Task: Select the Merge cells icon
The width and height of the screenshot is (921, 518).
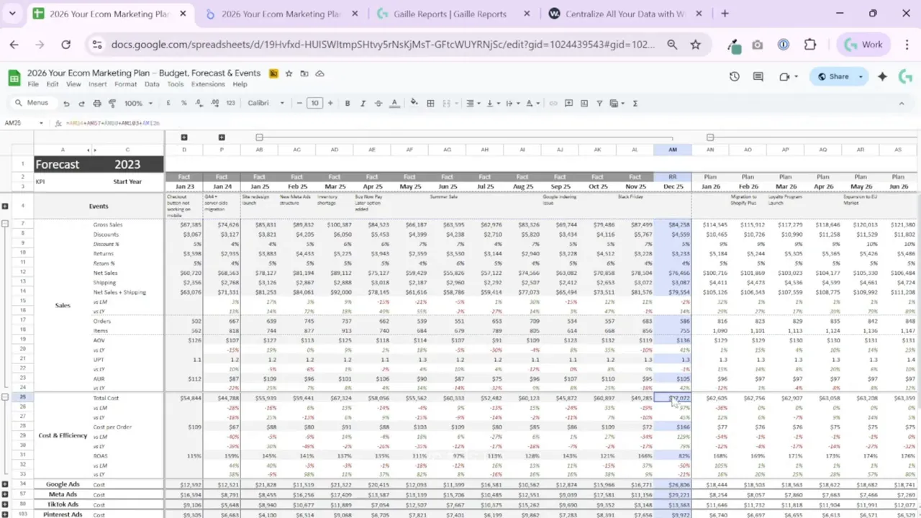Action: coord(446,103)
